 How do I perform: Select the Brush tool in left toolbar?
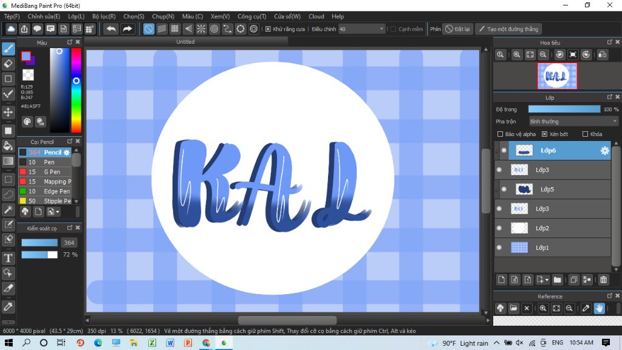tap(9, 49)
